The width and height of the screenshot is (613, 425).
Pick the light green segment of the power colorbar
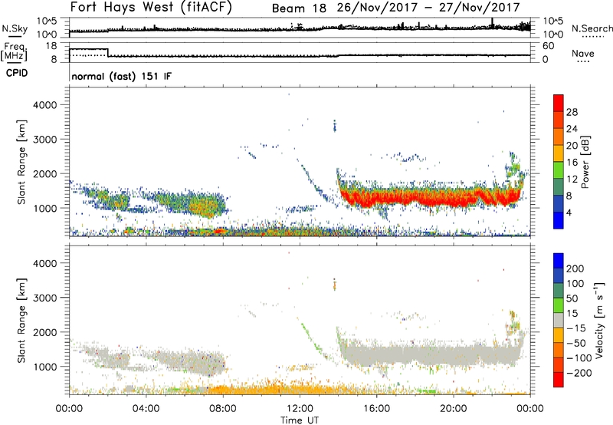coord(559,170)
